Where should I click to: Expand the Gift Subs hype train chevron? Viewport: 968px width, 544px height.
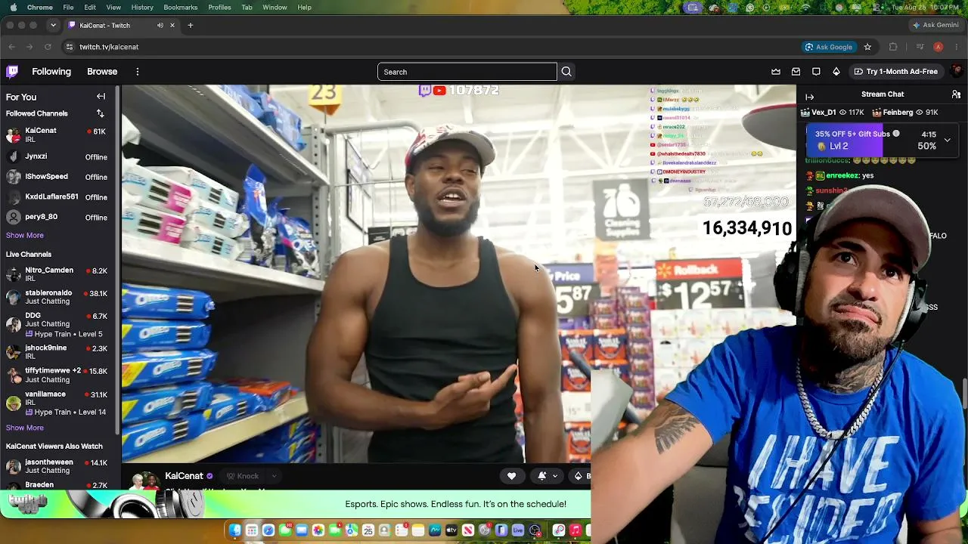tap(947, 140)
